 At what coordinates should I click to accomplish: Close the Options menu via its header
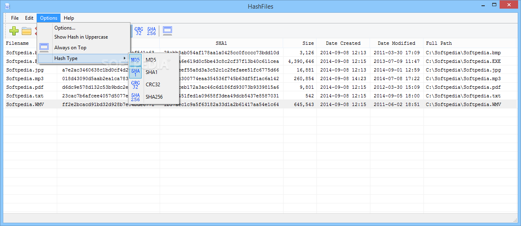coord(49,18)
